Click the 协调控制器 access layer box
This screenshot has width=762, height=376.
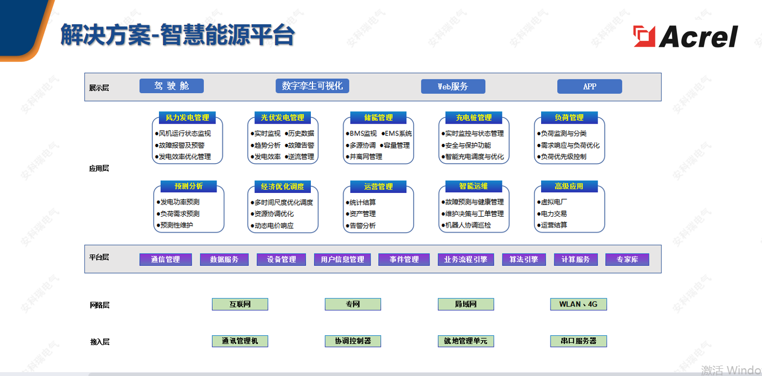(x=353, y=341)
